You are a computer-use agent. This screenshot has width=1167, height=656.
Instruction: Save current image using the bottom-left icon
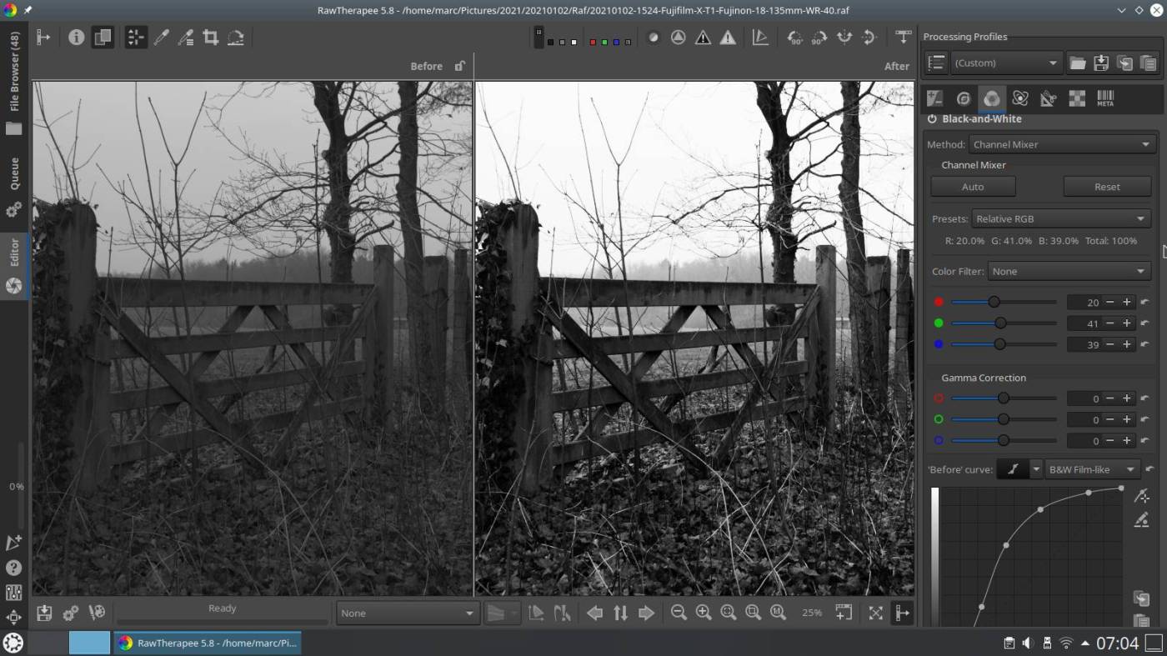44,613
